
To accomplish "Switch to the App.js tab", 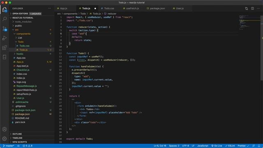I will point(64,8).
